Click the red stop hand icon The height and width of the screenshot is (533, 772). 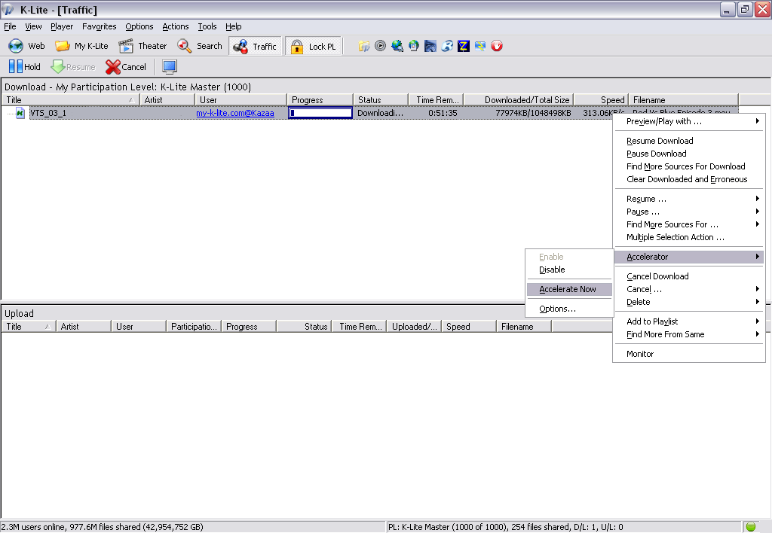[x=497, y=46]
